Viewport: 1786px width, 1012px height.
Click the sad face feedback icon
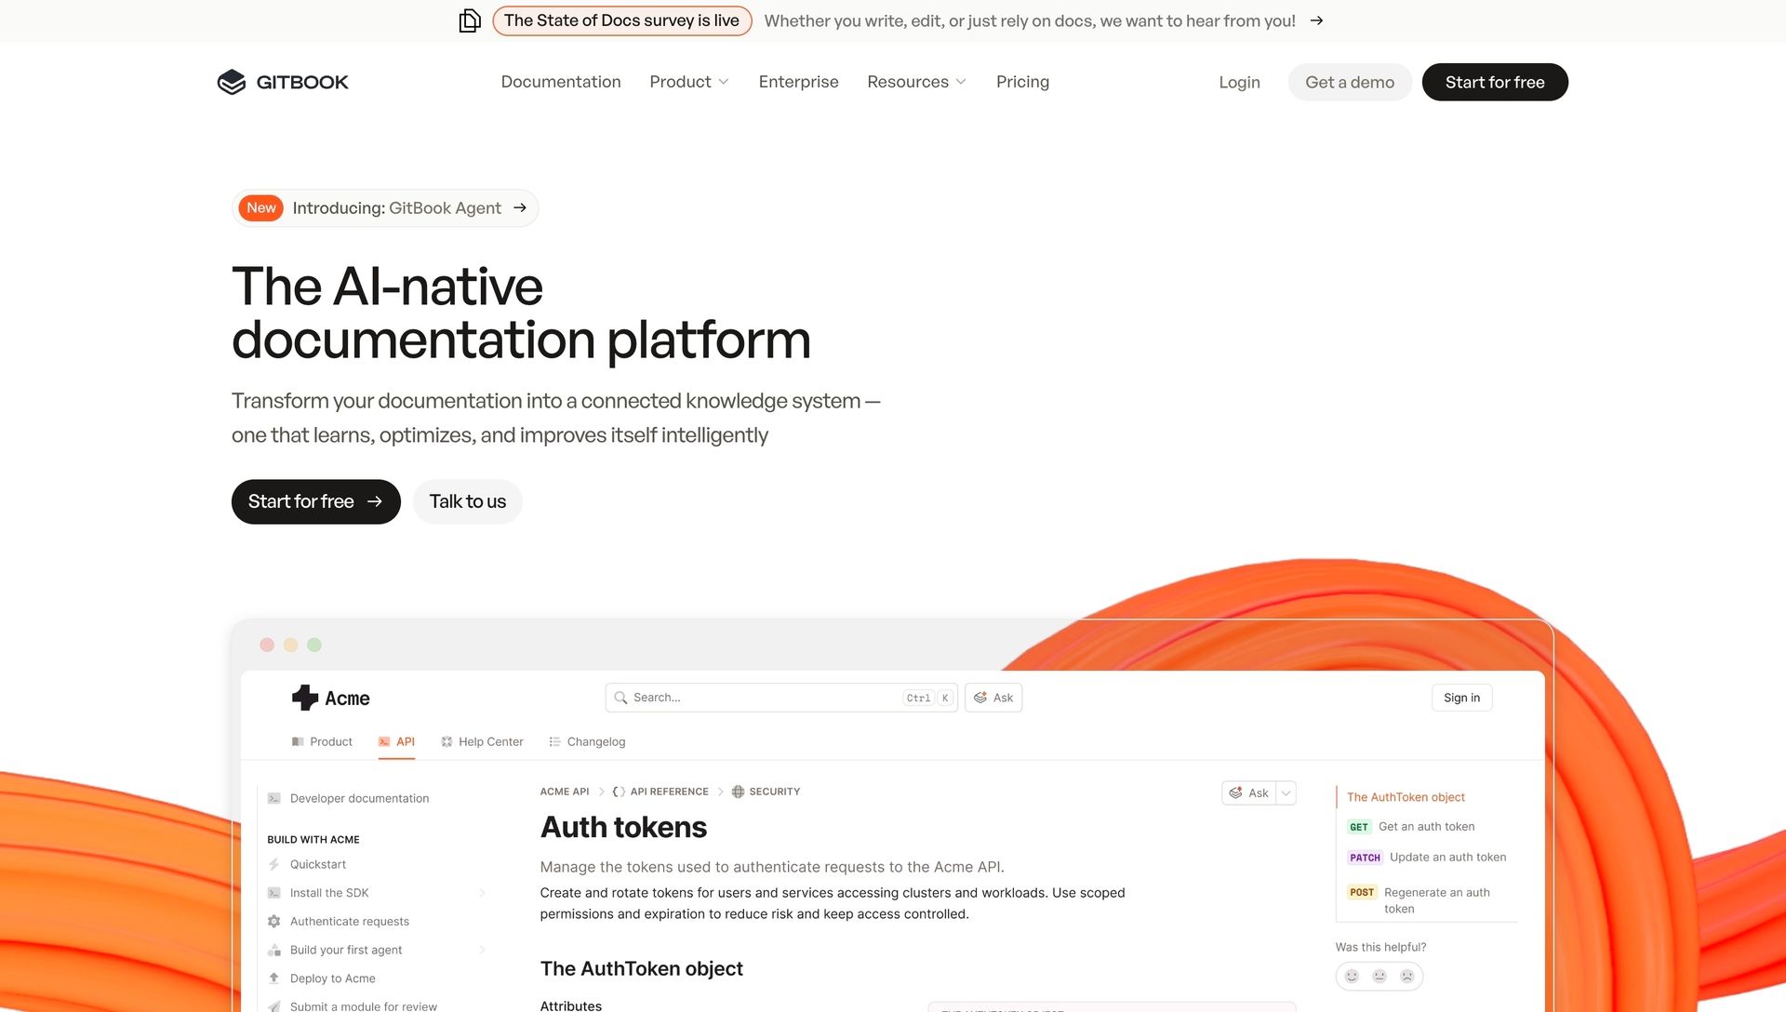tap(1407, 976)
